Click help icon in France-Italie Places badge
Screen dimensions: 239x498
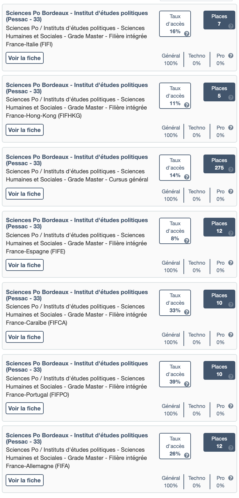click(231, 26)
